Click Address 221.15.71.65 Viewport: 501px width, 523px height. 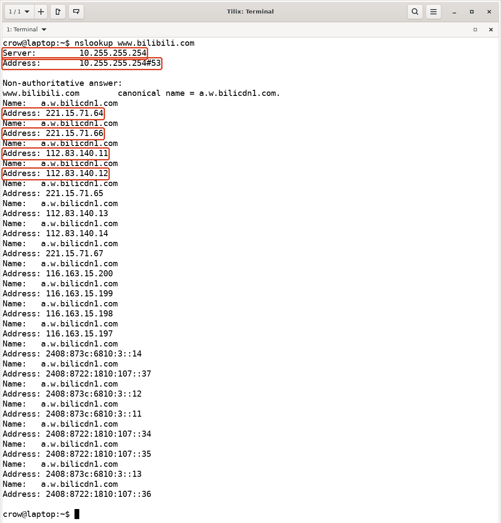coord(53,194)
